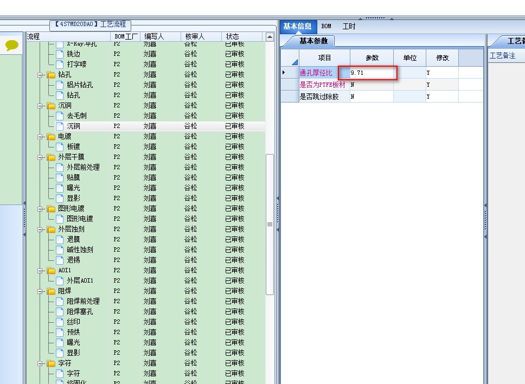Image resolution: width=525 pixels, height=384 pixels.
Task: Click the 是否跳过除胶 parameter value N
Action: tap(372, 97)
